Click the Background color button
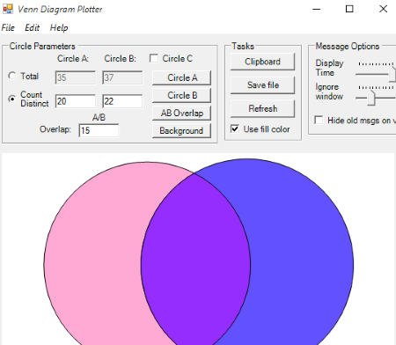This screenshot has width=396, height=345. point(181,130)
